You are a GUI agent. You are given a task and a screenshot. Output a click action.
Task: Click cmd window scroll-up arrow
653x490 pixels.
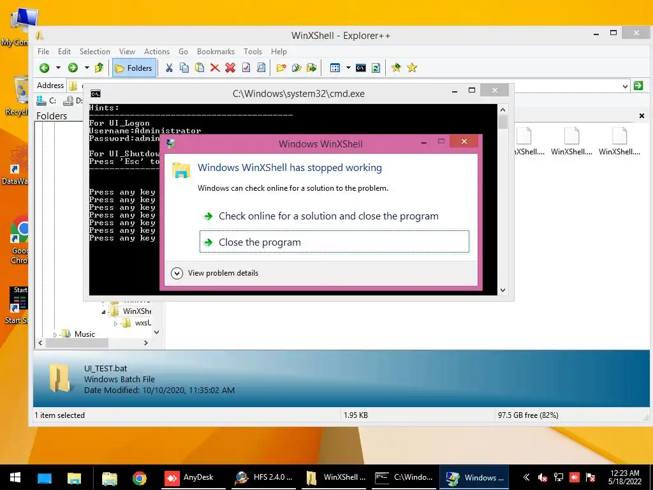coord(503,110)
